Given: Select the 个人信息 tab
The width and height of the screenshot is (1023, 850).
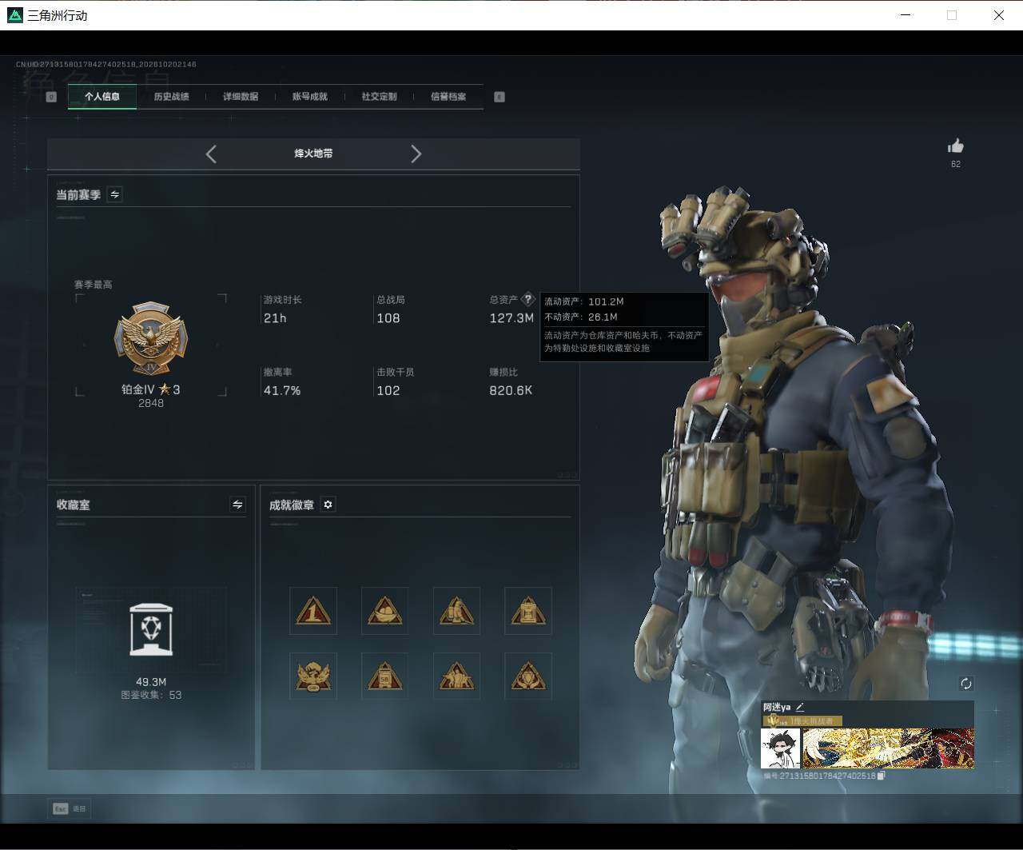Looking at the screenshot, I should click(102, 97).
